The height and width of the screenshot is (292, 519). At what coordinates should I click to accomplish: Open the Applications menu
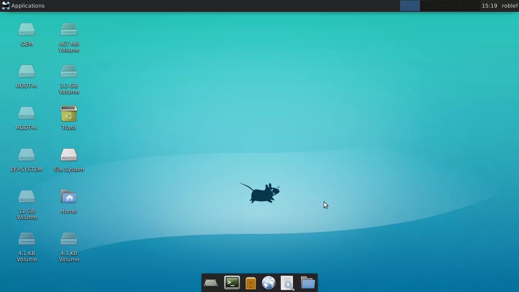click(x=23, y=6)
